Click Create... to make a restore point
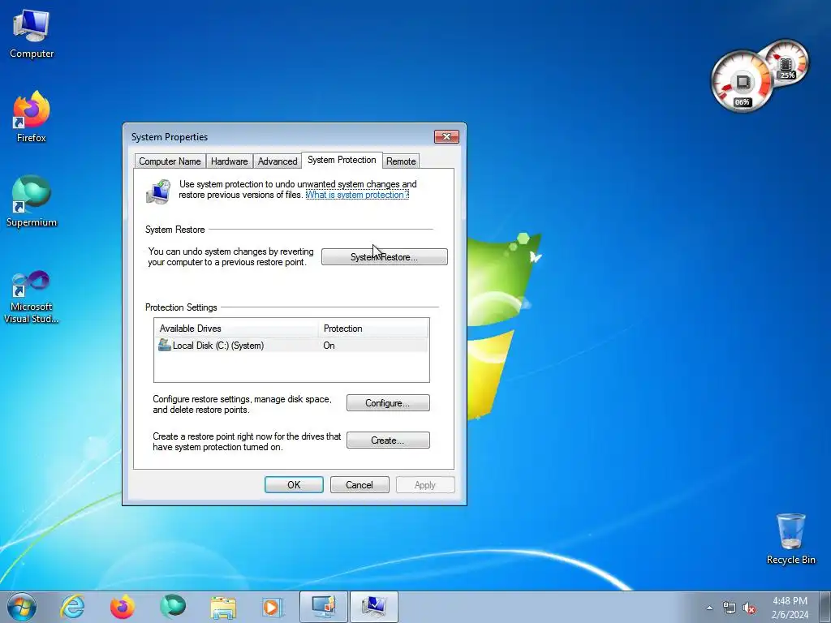Screen dimensions: 831x623 coord(388,440)
